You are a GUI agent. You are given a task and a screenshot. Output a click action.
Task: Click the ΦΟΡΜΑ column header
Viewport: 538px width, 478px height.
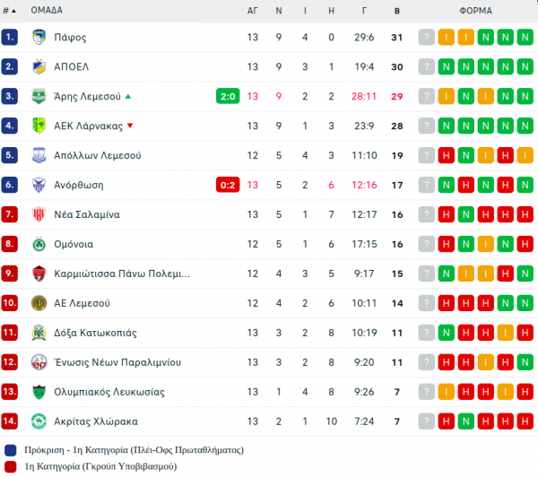coord(475,11)
